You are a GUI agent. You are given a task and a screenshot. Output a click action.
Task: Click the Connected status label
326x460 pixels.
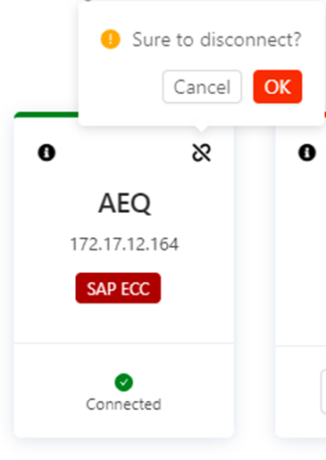click(124, 405)
